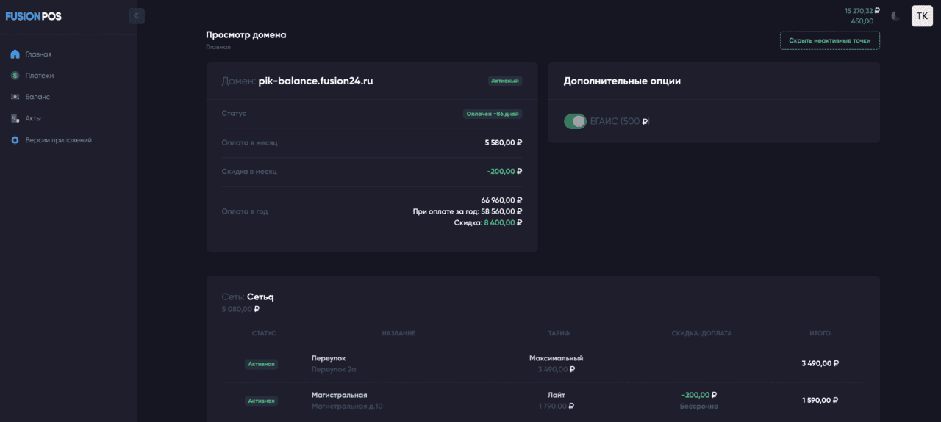Click the Просмотр домена page title
The width and height of the screenshot is (941, 422).
point(246,34)
